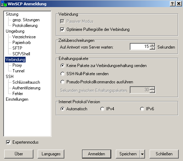Click the context help question mark button

click(173, 4)
